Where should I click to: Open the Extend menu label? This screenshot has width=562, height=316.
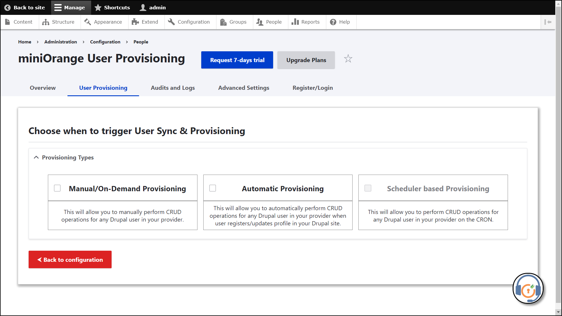150,22
